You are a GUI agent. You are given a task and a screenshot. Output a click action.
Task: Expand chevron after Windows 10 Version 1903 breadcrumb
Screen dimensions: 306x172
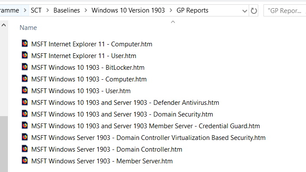171,10
